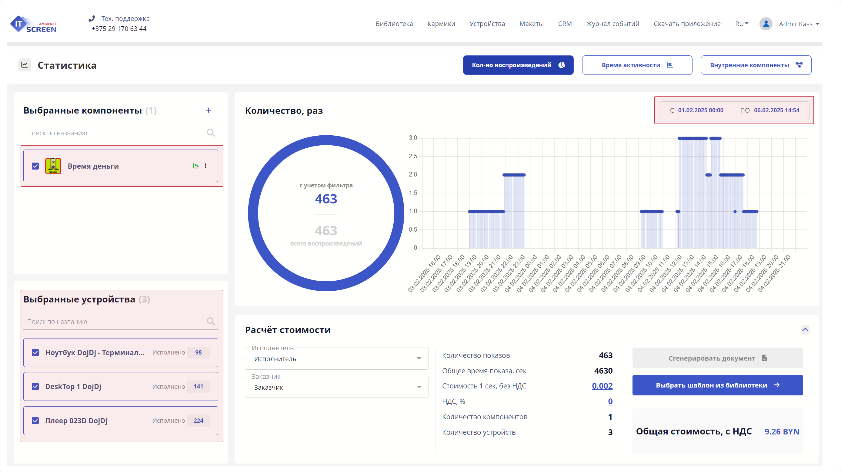This screenshot has height=472, width=841.
Task: Click Скачать приложение link
Action: [687, 24]
